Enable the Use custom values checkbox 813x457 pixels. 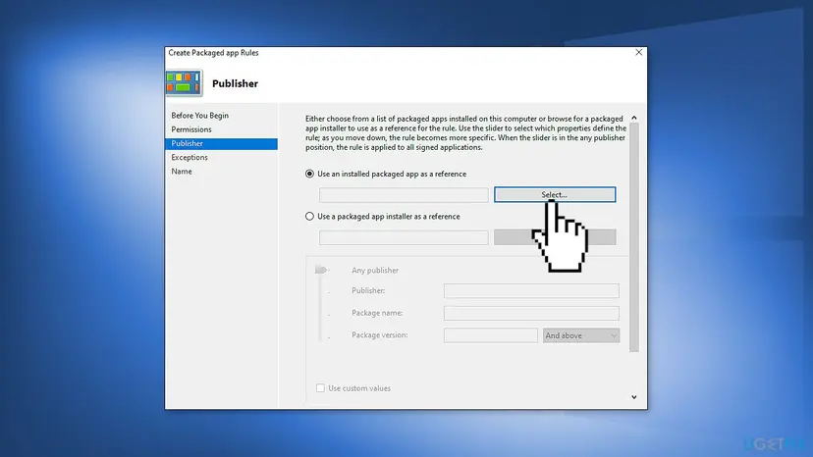tap(320, 388)
